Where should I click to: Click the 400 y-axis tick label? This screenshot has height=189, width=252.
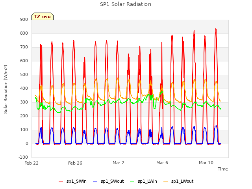[x=24, y=88]
